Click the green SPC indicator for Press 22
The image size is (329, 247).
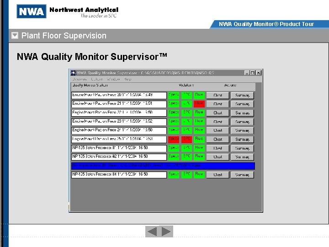[186, 113]
